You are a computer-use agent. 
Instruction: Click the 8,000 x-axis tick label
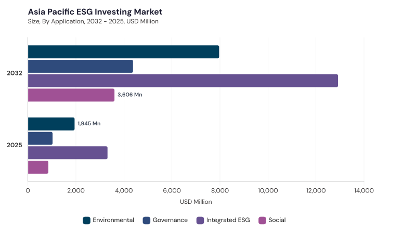220,191
